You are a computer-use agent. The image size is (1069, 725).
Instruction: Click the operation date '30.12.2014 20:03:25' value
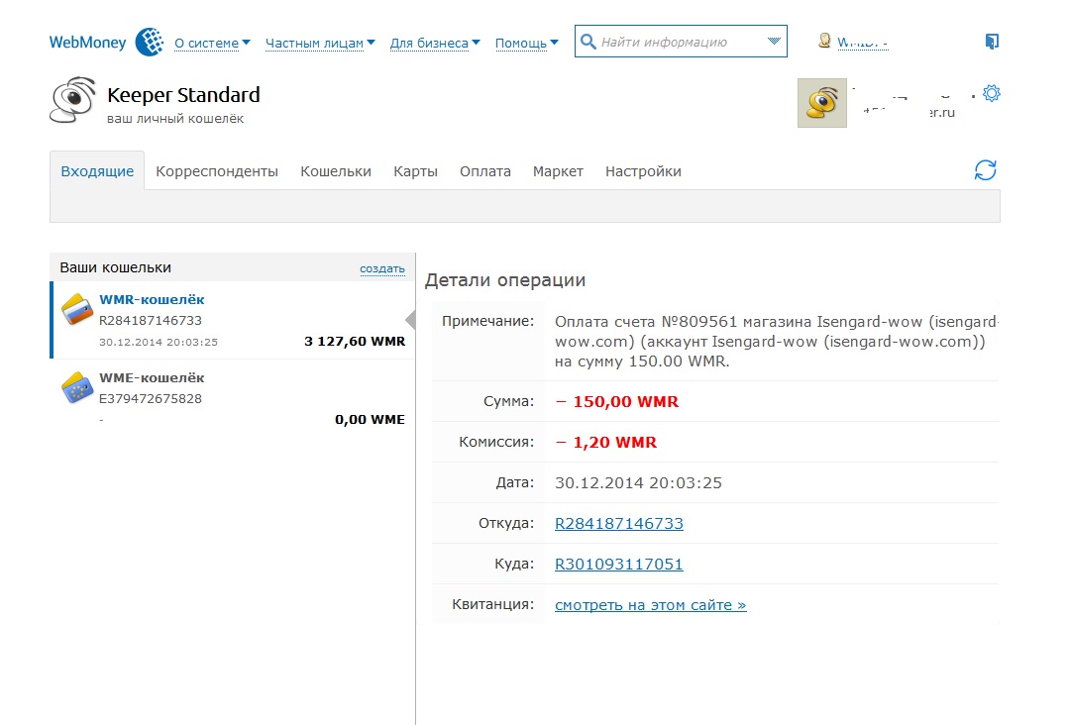pyautogui.click(x=638, y=483)
